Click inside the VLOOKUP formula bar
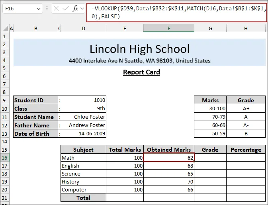This screenshot has width=268, height=205. (x=177, y=12)
